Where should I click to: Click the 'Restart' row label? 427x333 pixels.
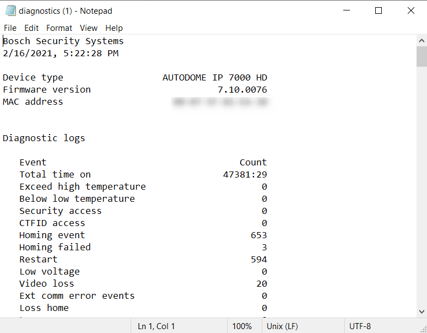pos(39,260)
